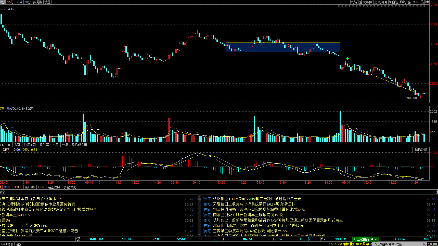Image resolution: width=438 pixels, height=246 pixels.
Task: Select 内盘 tab
Action: point(55,145)
